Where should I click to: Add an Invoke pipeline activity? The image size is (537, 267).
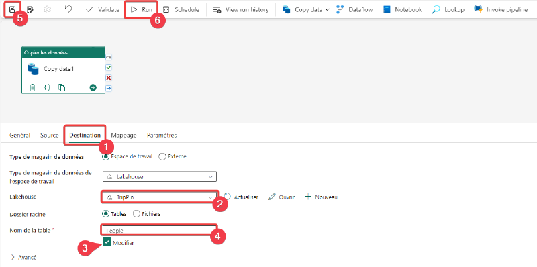pos(501,9)
